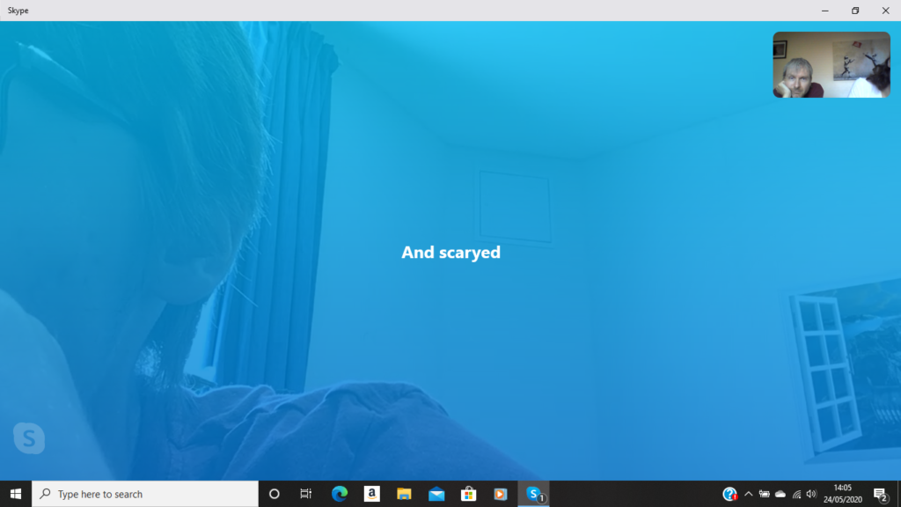Open the Windows Start menu
901x507 pixels.
click(15, 494)
